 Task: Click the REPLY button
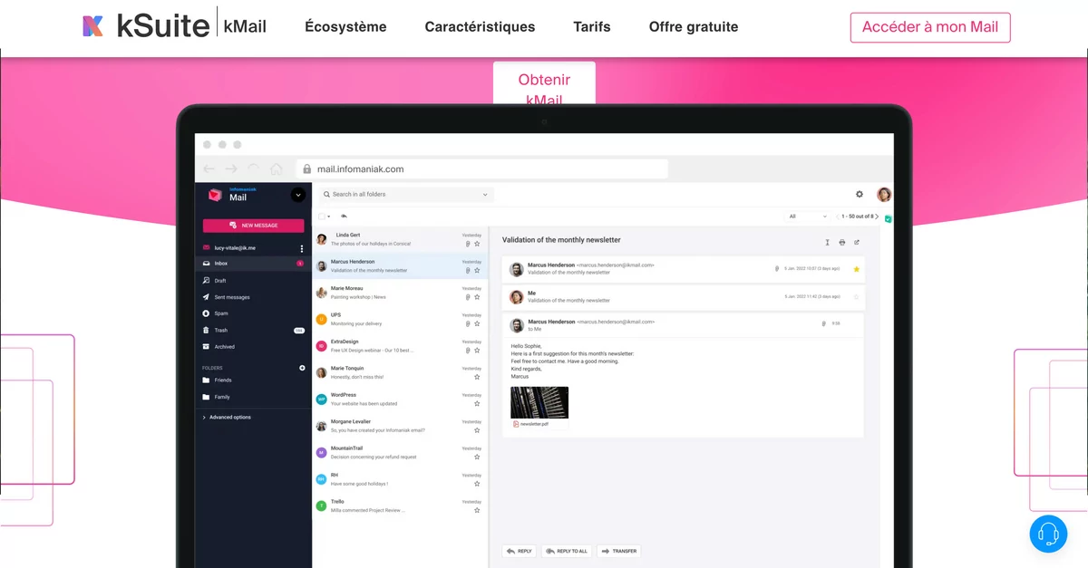click(x=520, y=551)
